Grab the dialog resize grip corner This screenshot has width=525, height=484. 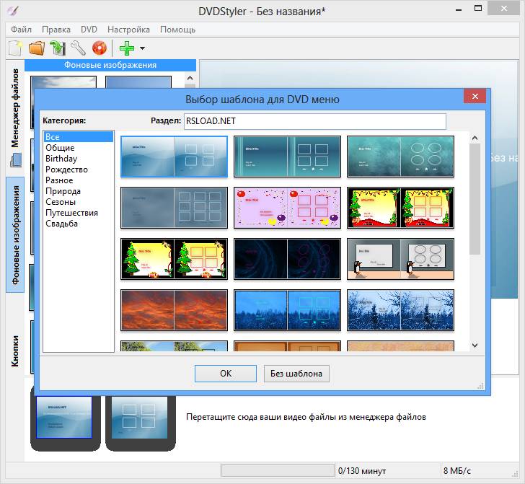pos(480,386)
